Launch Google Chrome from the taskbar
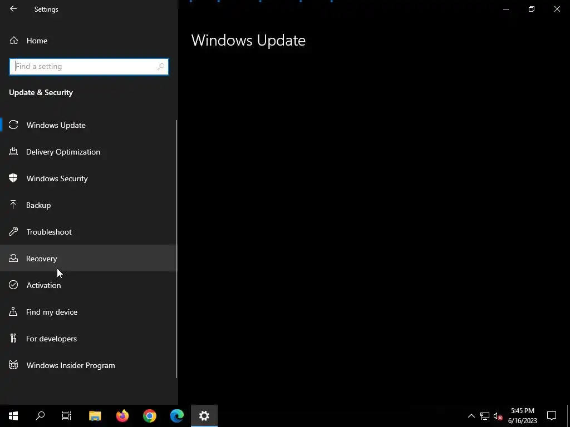570x427 pixels. coord(149,416)
